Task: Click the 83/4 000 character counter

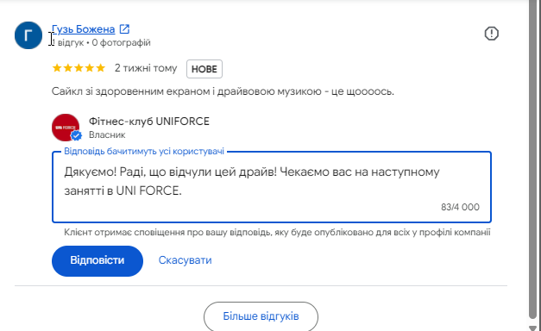Action: pyautogui.click(x=460, y=207)
